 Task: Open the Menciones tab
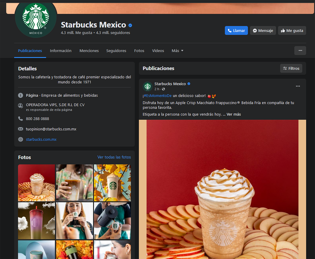89,51
